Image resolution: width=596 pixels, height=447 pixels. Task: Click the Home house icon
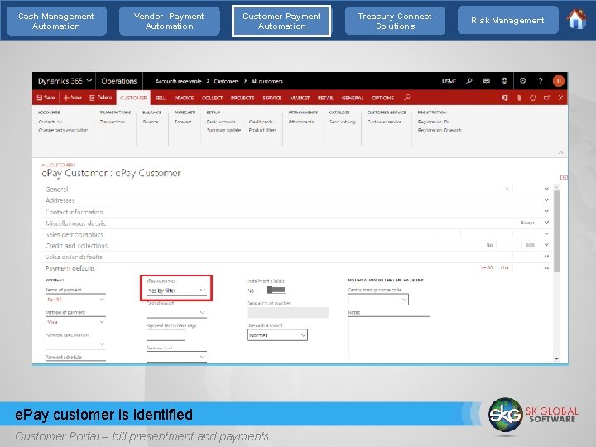click(x=577, y=19)
